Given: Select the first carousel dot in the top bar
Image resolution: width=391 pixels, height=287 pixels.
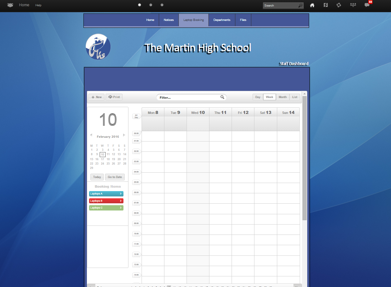Looking at the screenshot, I should 139,5.
